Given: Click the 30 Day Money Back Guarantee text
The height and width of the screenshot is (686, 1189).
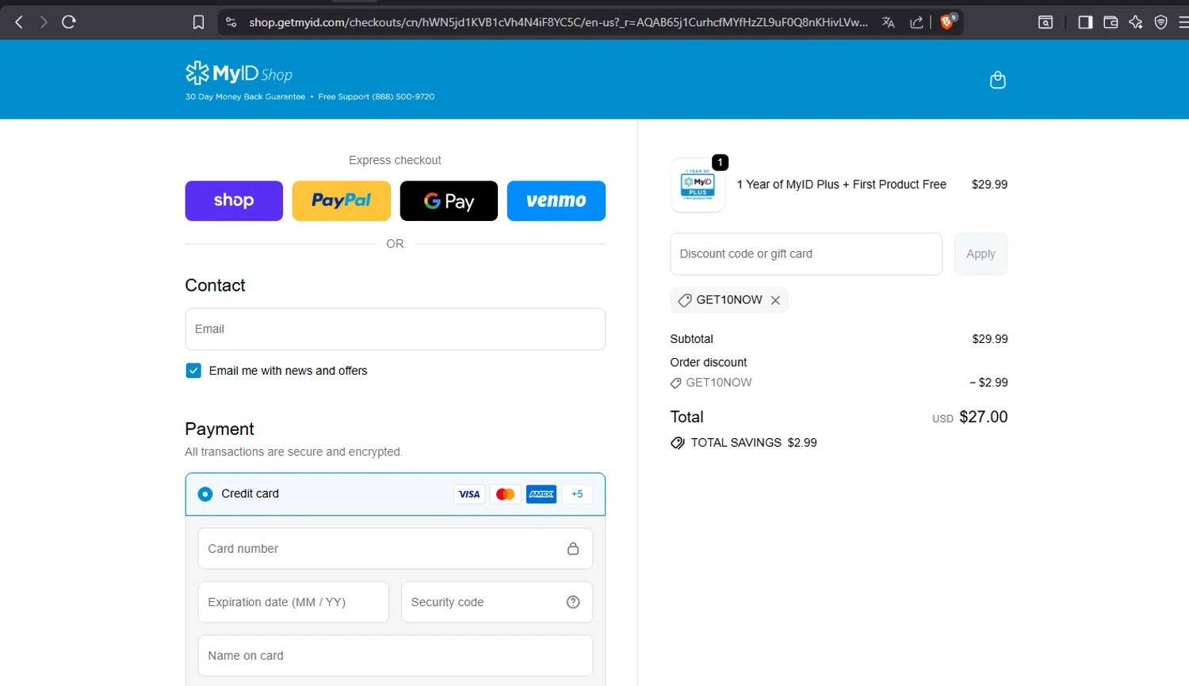Looking at the screenshot, I should (x=245, y=97).
